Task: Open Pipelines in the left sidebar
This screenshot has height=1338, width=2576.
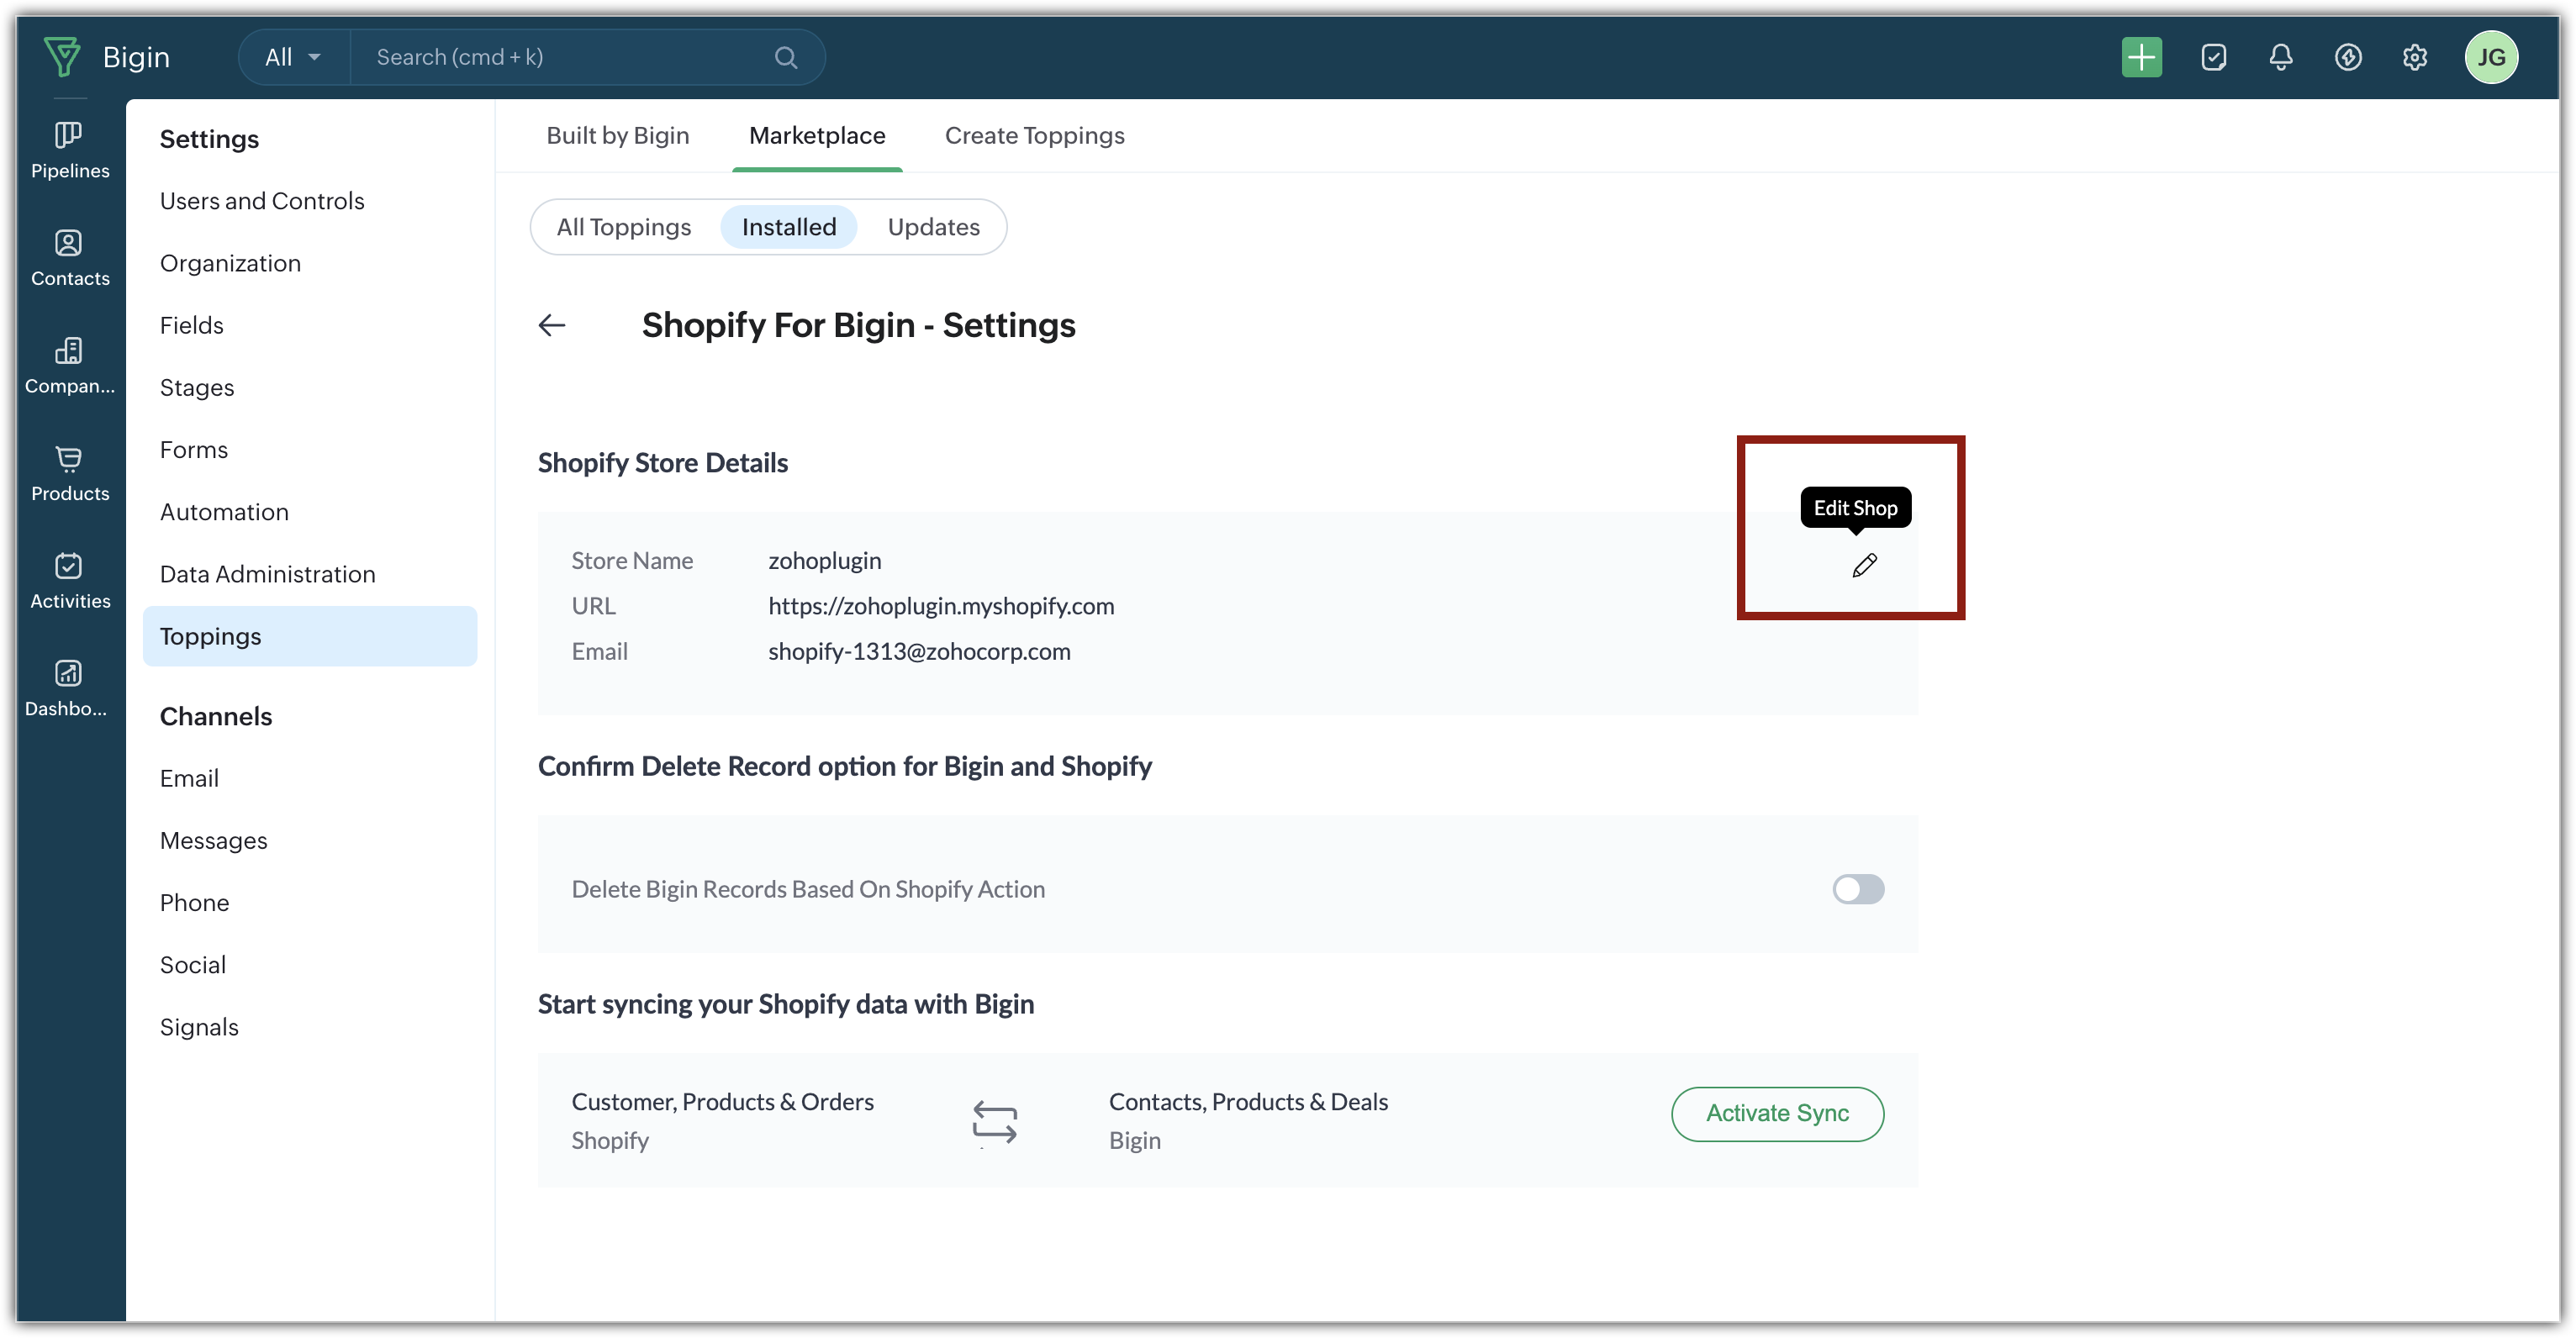Action: click(69, 150)
